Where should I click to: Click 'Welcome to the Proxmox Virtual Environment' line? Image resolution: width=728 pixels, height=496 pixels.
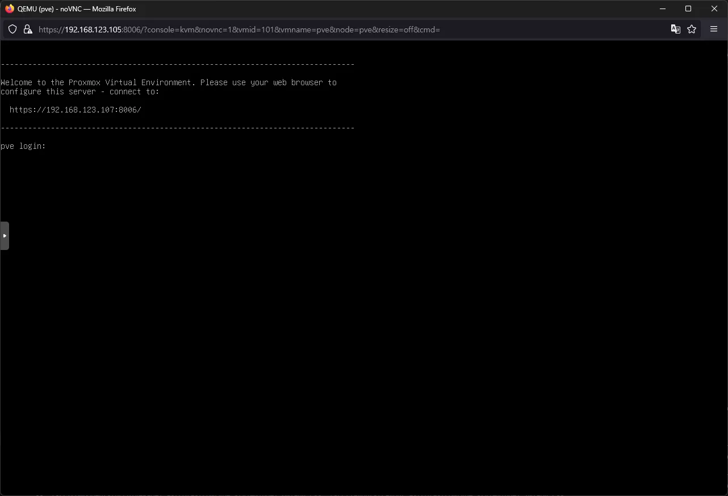tap(169, 82)
